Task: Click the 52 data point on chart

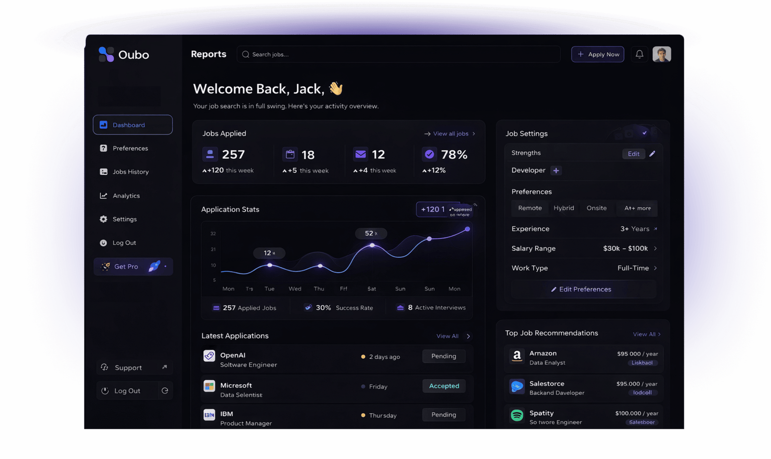Action: 372,245
